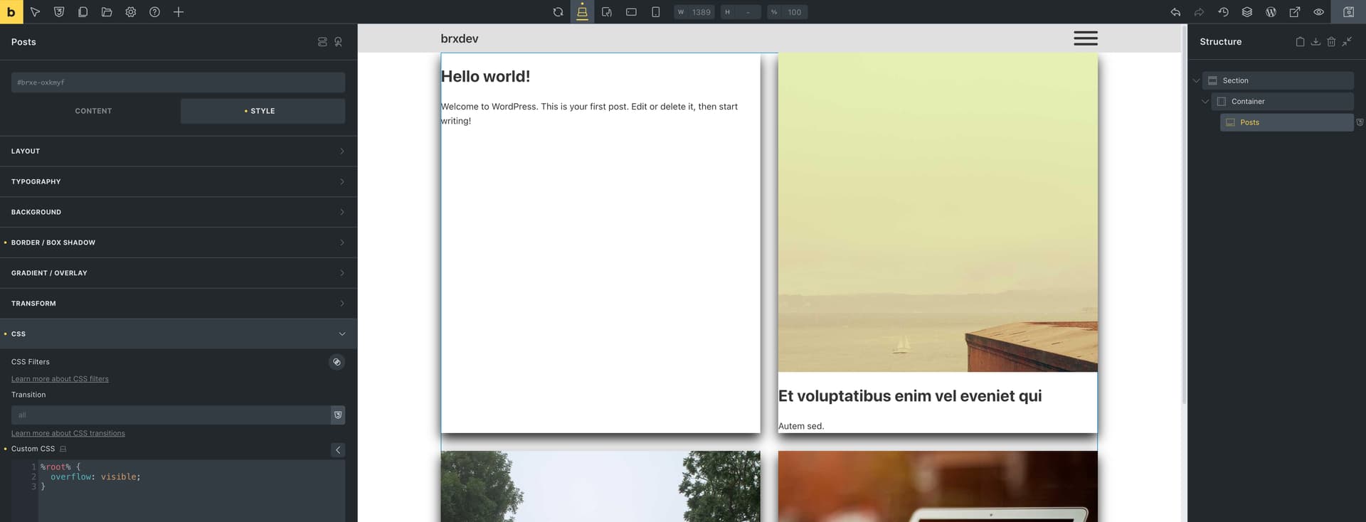1366x522 pixels.
Task: Switch to the STYLE tab
Action: pyautogui.click(x=263, y=111)
